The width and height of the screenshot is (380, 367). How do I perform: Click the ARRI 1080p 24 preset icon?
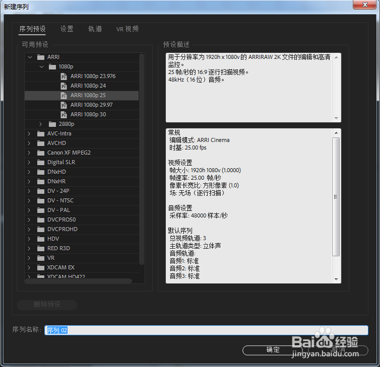click(x=64, y=86)
